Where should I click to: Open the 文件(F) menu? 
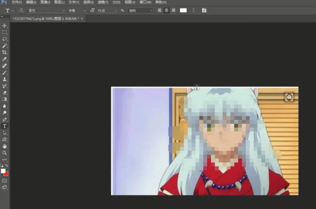click(x=16, y=2)
